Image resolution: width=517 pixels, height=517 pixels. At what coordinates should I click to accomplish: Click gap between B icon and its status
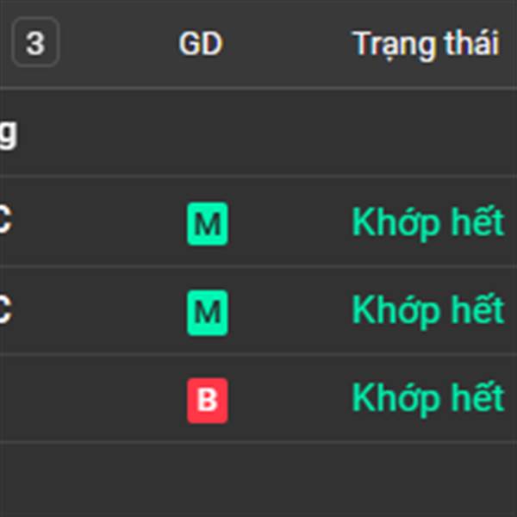pos(289,399)
